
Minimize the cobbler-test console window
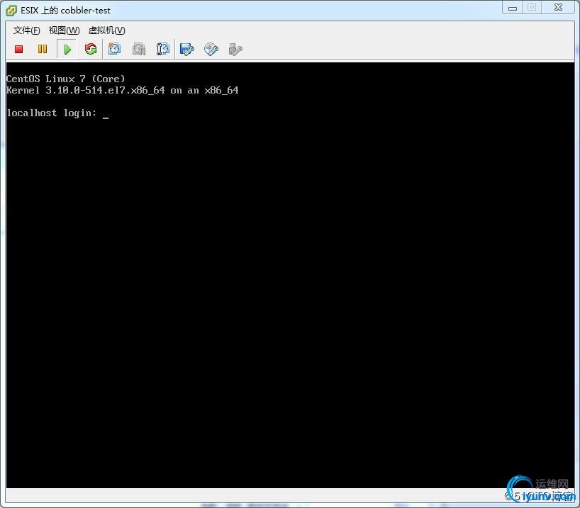point(513,8)
